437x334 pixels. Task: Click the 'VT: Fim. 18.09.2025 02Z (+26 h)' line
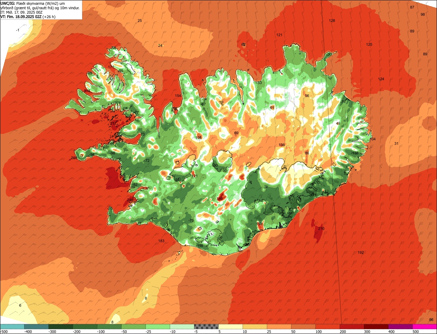click(28, 16)
